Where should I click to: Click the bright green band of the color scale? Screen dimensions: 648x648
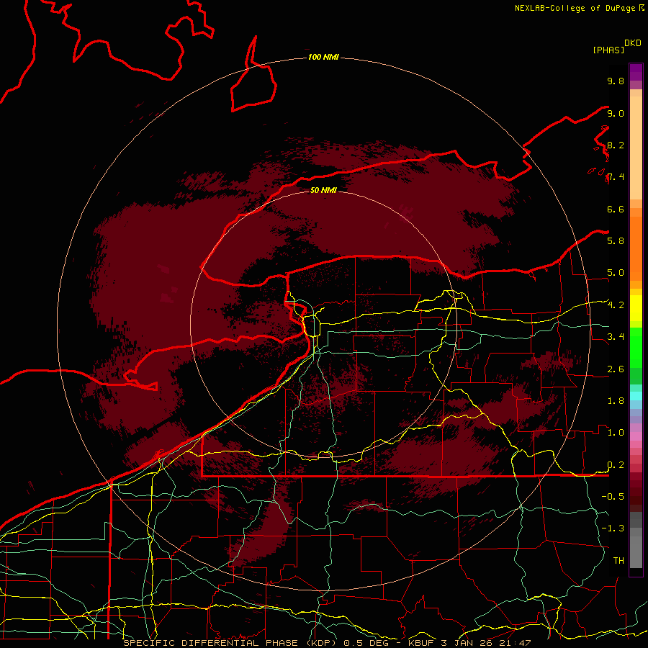pyautogui.click(x=636, y=347)
